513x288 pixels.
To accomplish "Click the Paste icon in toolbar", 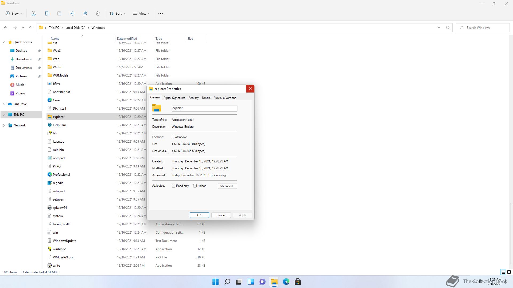I will 59,13.
